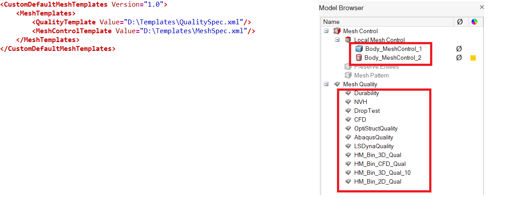Open the yellow color swatch for Body_MeshControl_2

click(x=473, y=58)
